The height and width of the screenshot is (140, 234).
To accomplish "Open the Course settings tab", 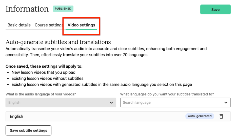I will [49, 25].
